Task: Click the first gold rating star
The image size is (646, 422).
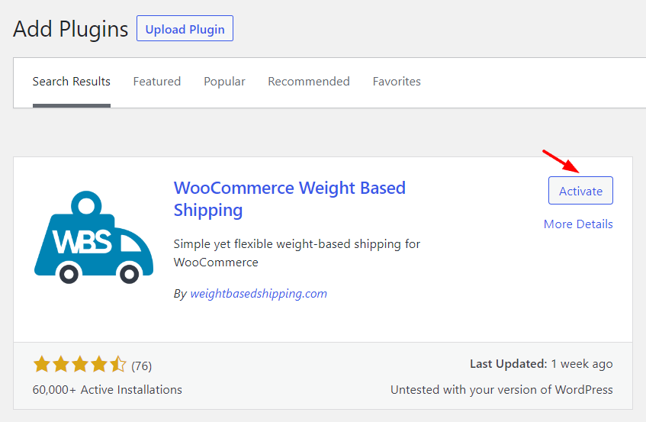Action: pyautogui.click(x=42, y=365)
